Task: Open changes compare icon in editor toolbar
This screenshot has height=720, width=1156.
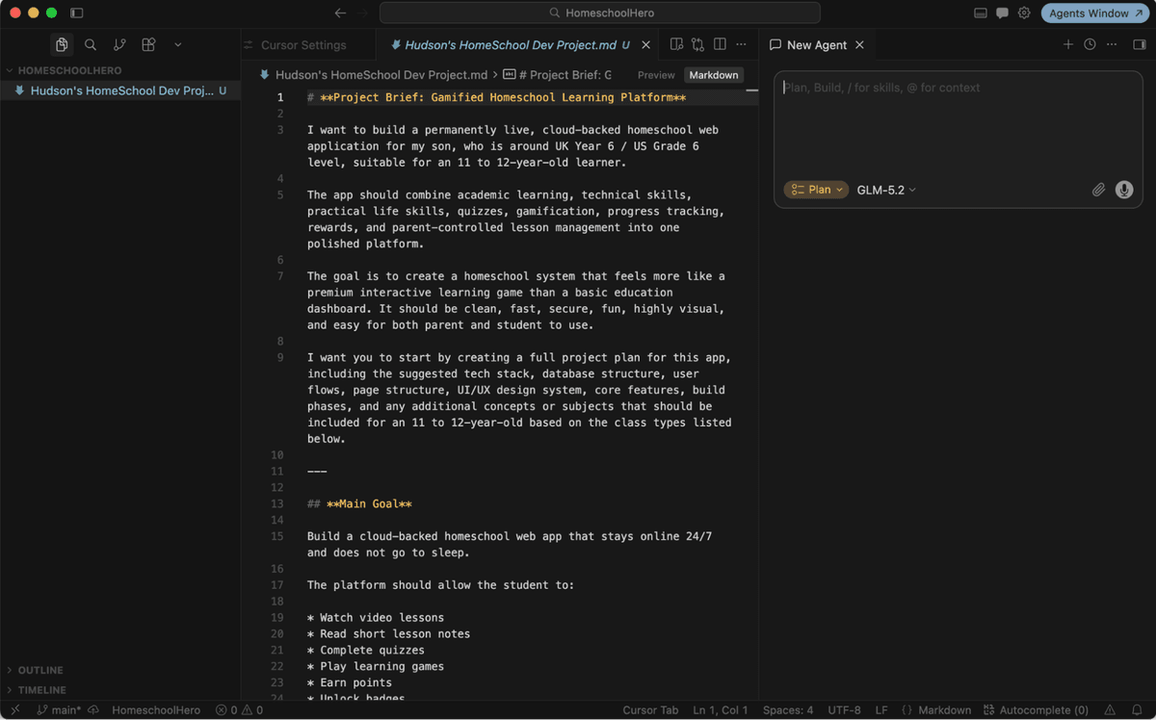Action: coord(697,44)
